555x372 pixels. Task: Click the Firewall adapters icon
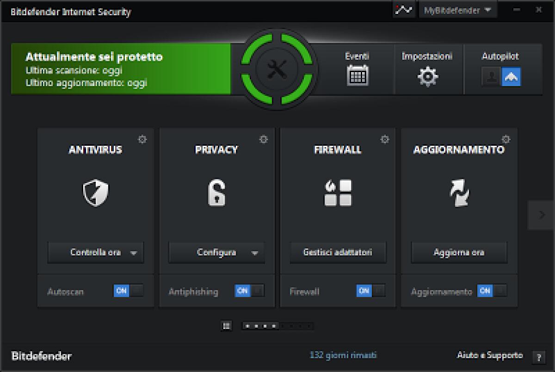[x=337, y=192]
